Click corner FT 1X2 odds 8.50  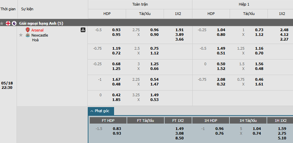pos(180,138)
